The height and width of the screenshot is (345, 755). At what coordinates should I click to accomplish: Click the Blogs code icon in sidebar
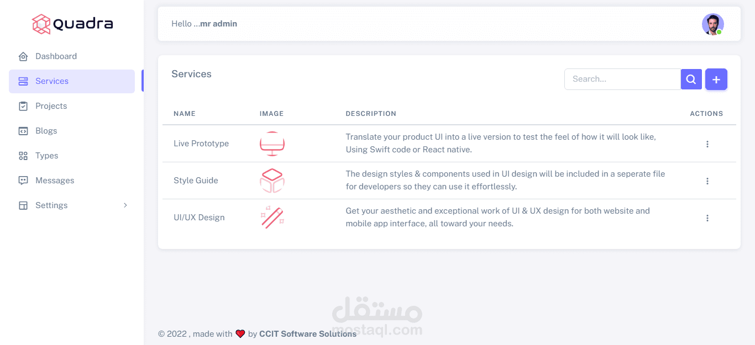point(23,131)
